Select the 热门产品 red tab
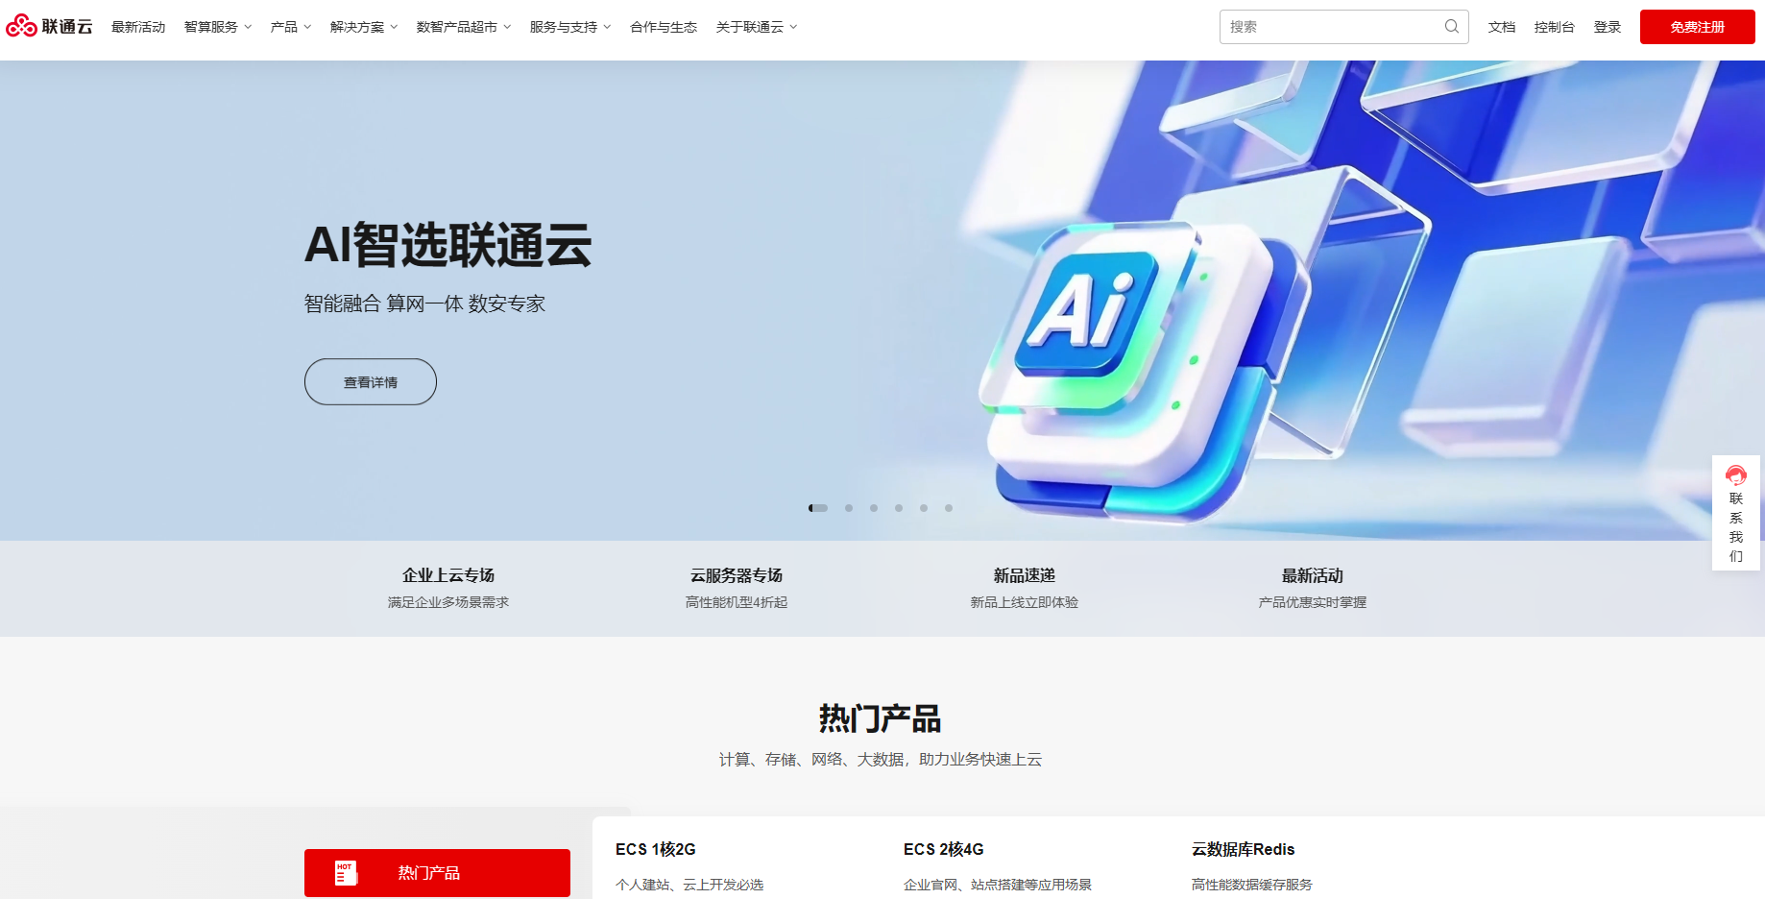Image resolution: width=1765 pixels, height=899 pixels. click(437, 873)
